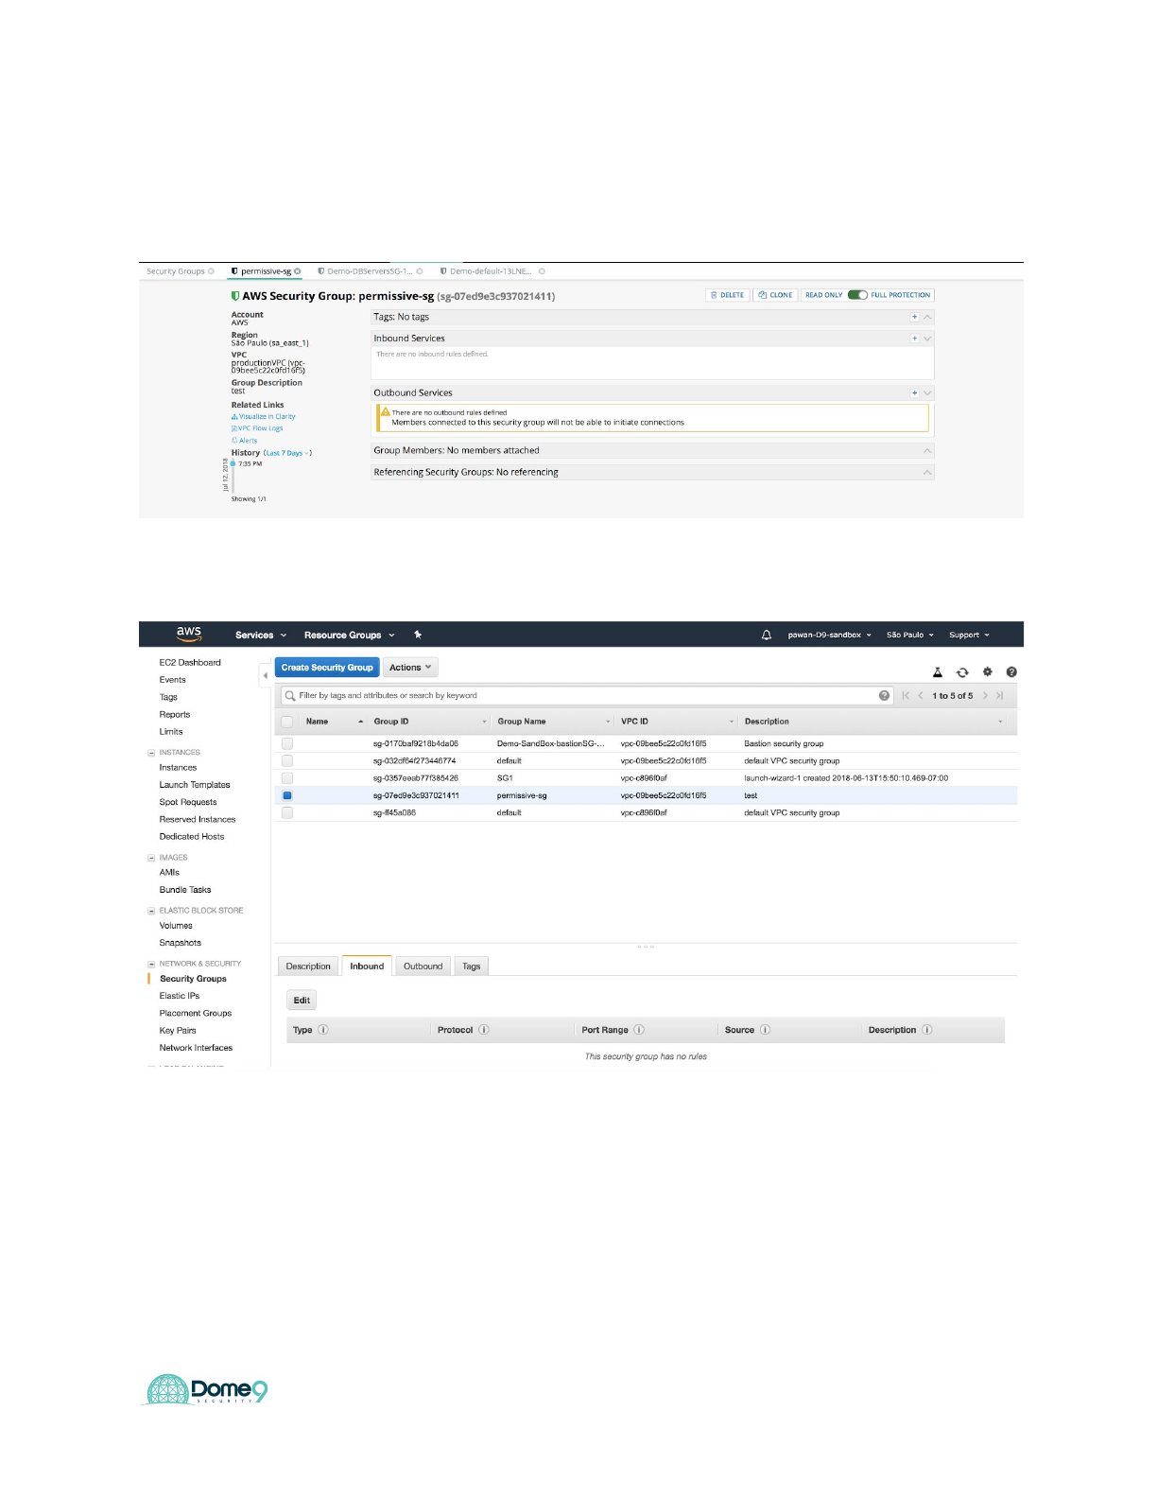Close the permissive-sg tab in Dome9

(x=298, y=271)
